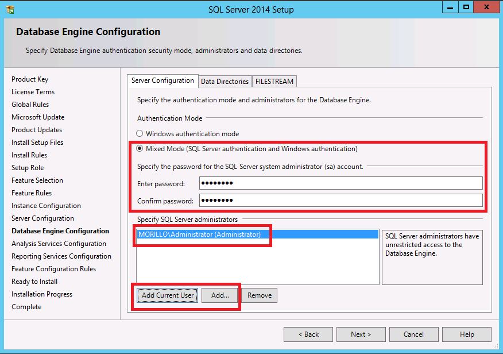Open the FILESTREAM tab

(x=274, y=82)
